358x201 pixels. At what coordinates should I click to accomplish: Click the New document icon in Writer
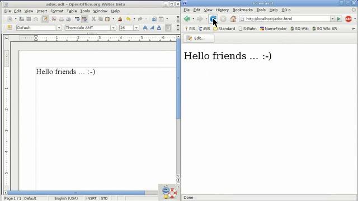pyautogui.click(x=10, y=19)
